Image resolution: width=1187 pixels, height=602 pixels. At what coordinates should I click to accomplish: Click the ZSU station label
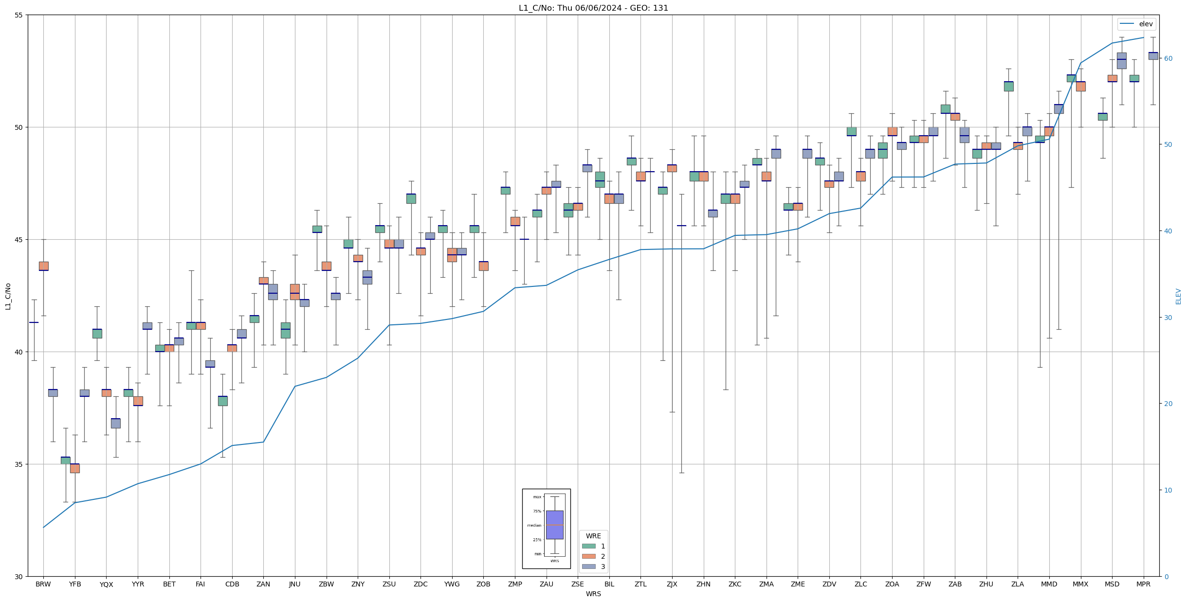pyautogui.click(x=389, y=584)
